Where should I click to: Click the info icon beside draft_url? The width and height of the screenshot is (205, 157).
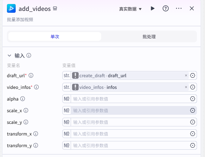[31, 75]
